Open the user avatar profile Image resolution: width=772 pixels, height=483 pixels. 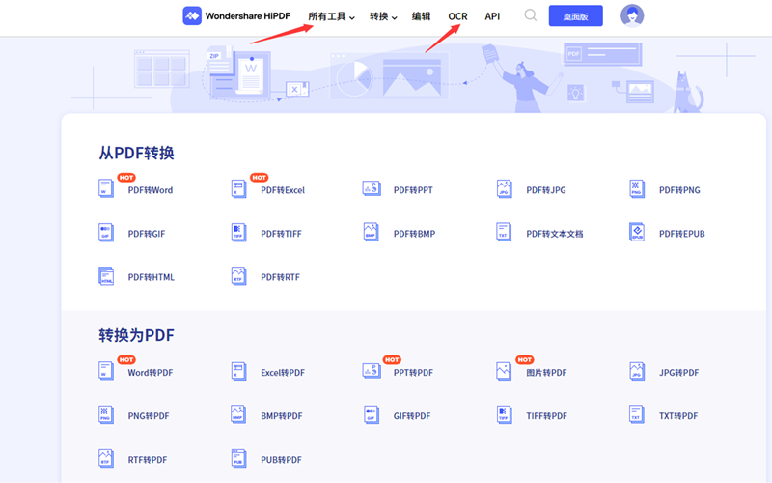632,15
